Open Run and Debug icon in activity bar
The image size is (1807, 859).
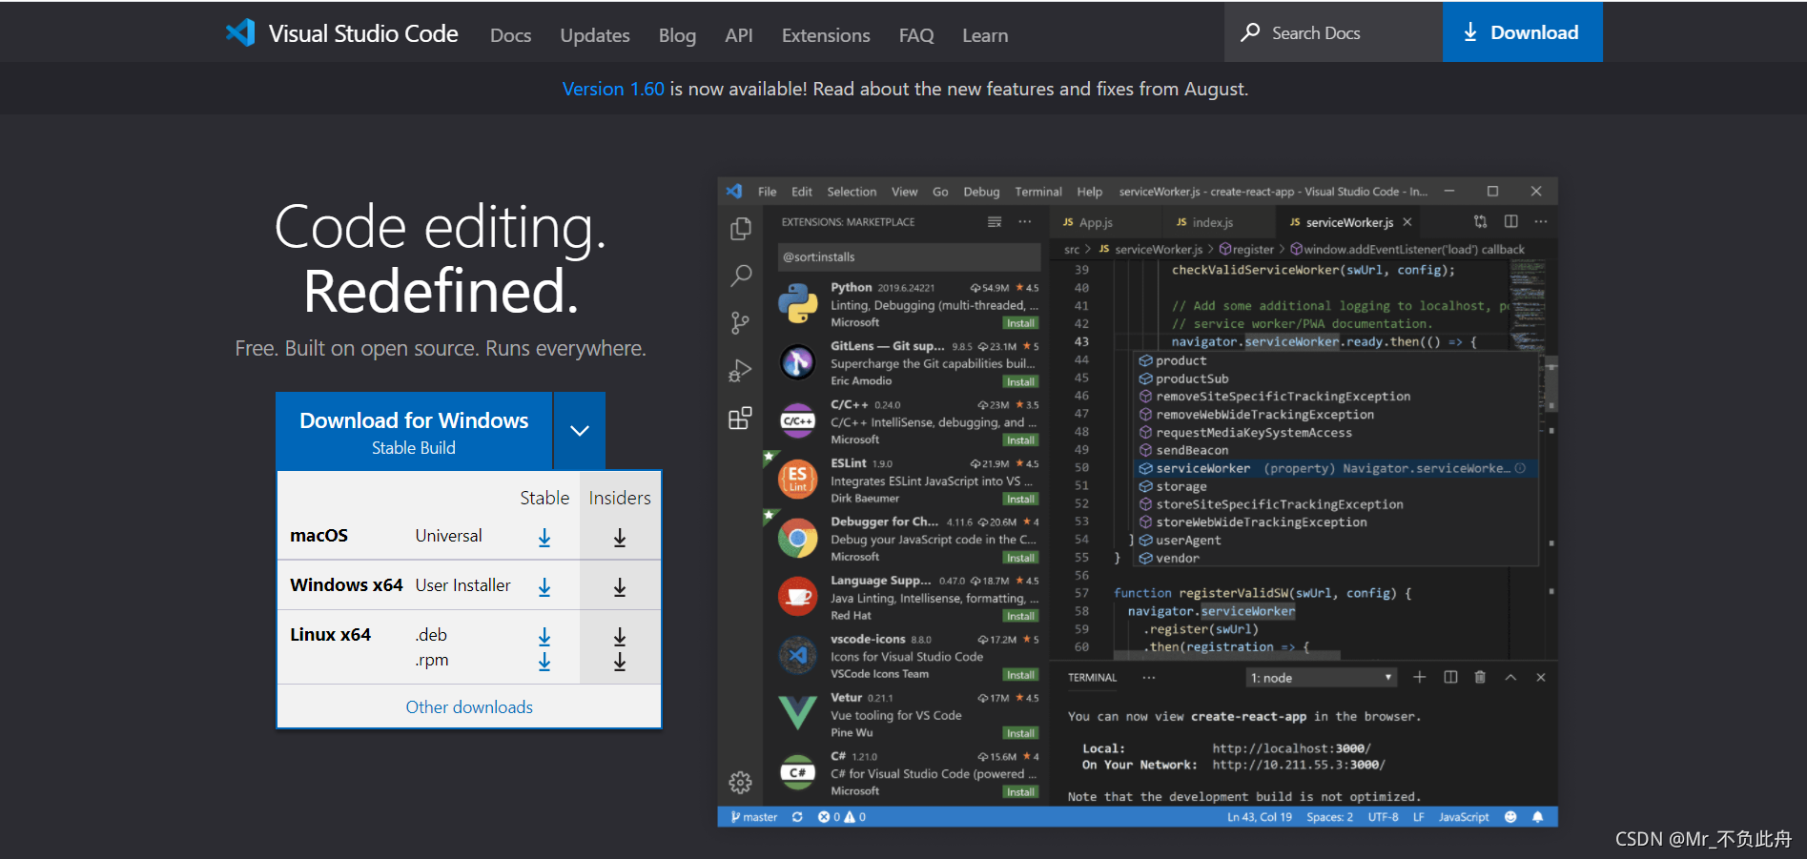(740, 371)
